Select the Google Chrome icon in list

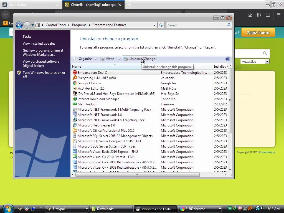[x=75, y=83]
